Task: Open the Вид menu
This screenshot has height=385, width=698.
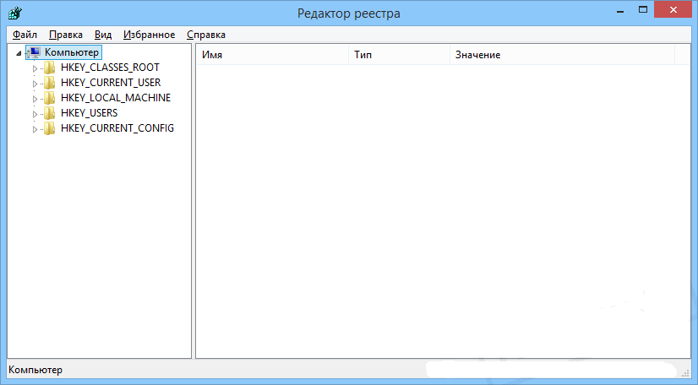Action: click(103, 35)
